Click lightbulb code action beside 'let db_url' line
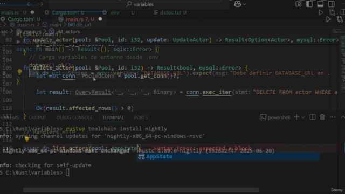This screenshot has width=345, height=194. (x=19, y=72)
